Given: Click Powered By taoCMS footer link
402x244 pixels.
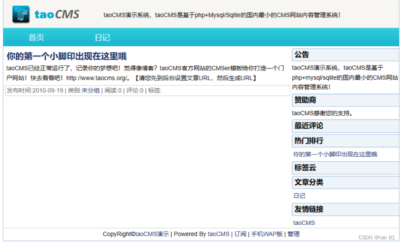Looking at the screenshot, I should [218, 234].
